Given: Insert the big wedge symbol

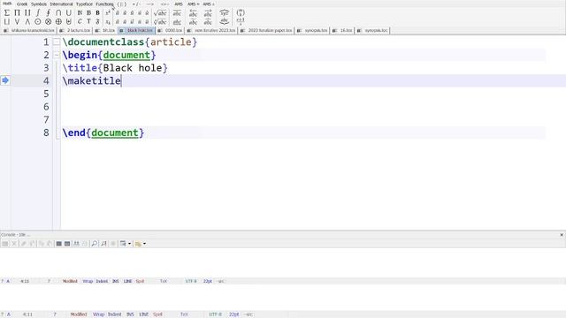Looking at the screenshot, I should pos(27,21).
